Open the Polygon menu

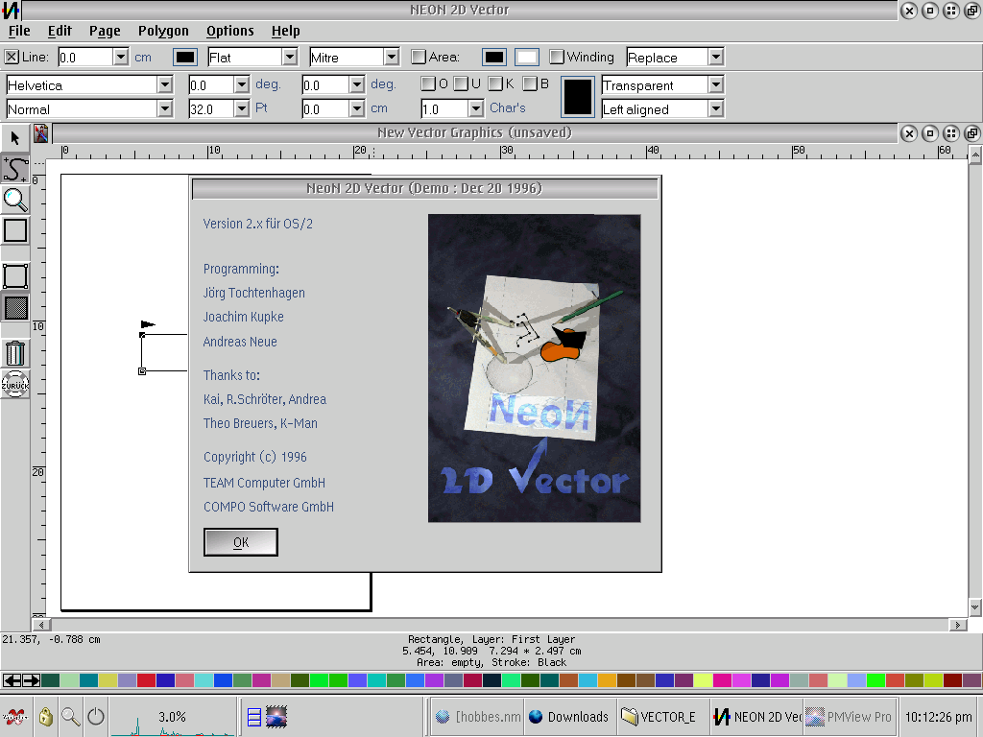point(163,31)
